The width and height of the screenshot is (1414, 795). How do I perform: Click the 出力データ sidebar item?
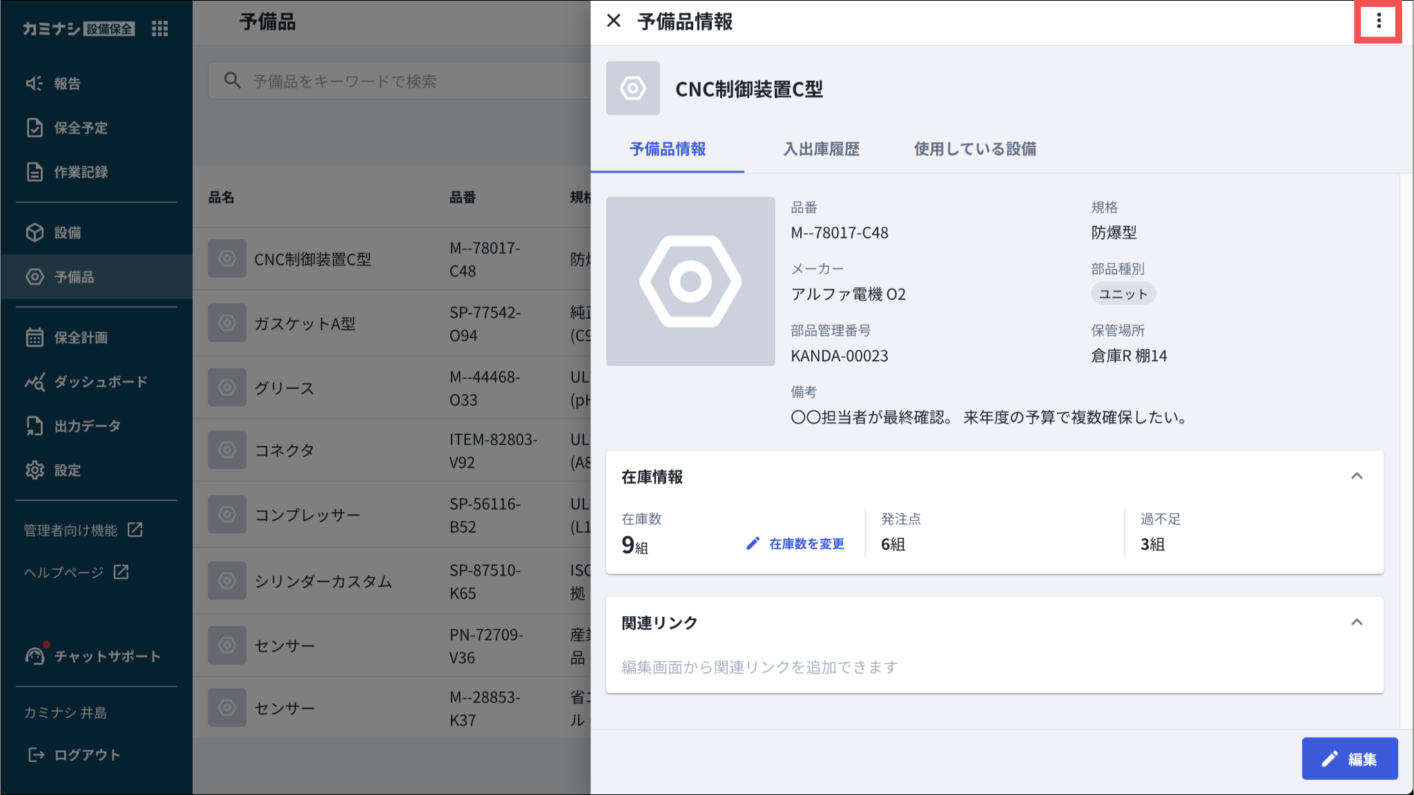[x=87, y=426]
